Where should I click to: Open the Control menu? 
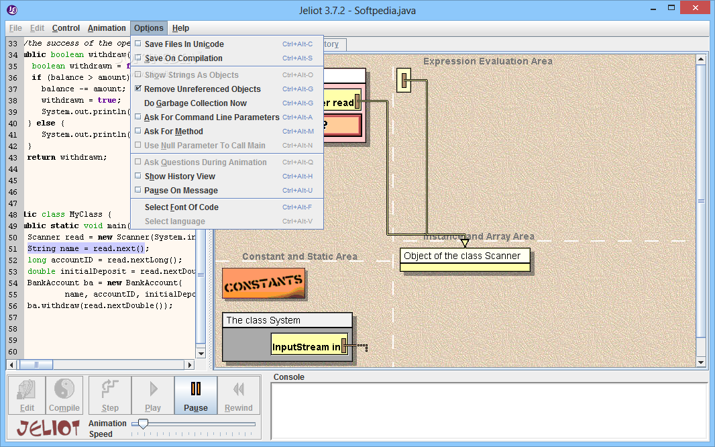click(x=66, y=28)
